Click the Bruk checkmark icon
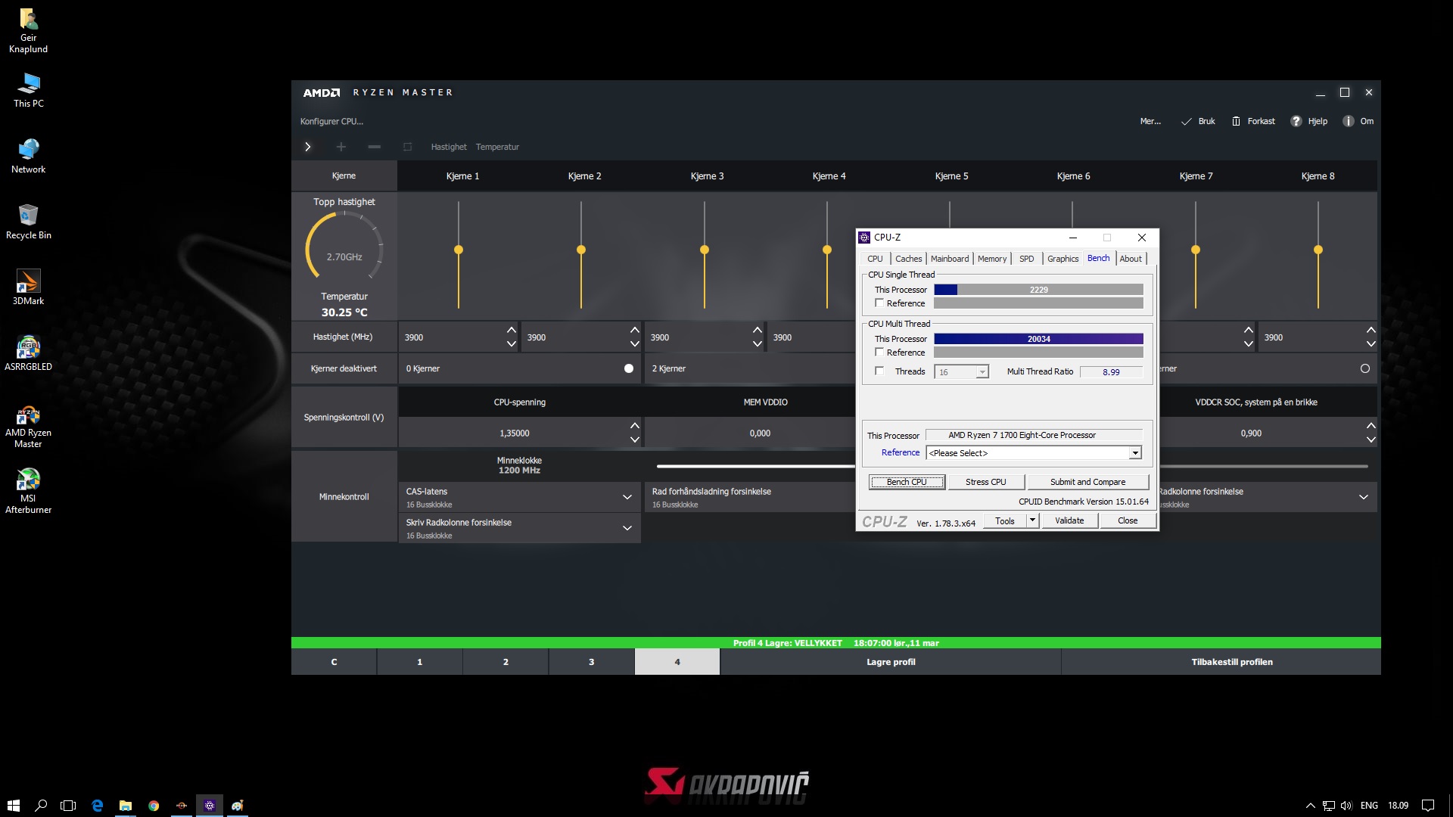The width and height of the screenshot is (1453, 817). point(1186,121)
